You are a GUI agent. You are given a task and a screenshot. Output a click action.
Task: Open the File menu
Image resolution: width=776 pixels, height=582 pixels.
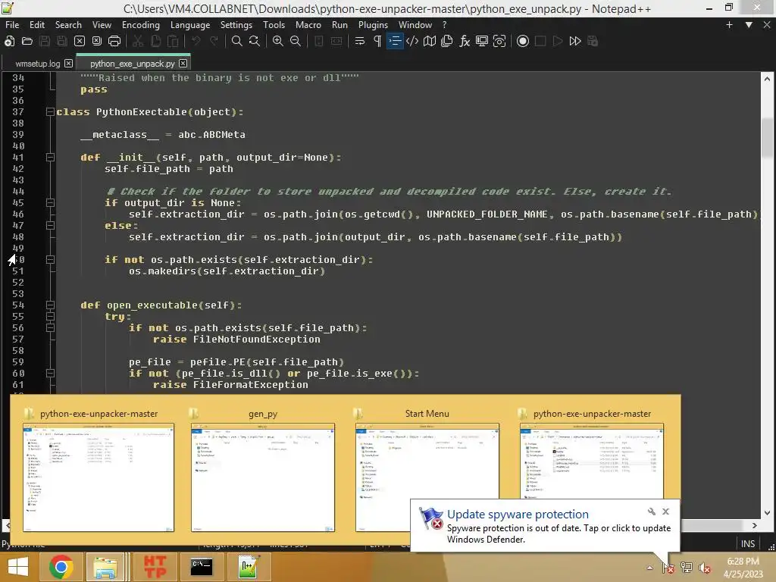click(x=12, y=25)
